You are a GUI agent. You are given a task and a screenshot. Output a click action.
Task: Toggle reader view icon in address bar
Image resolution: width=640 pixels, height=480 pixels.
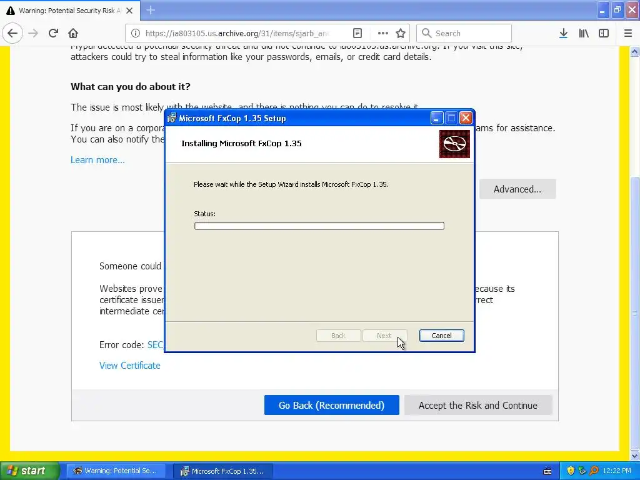pyautogui.click(x=357, y=33)
